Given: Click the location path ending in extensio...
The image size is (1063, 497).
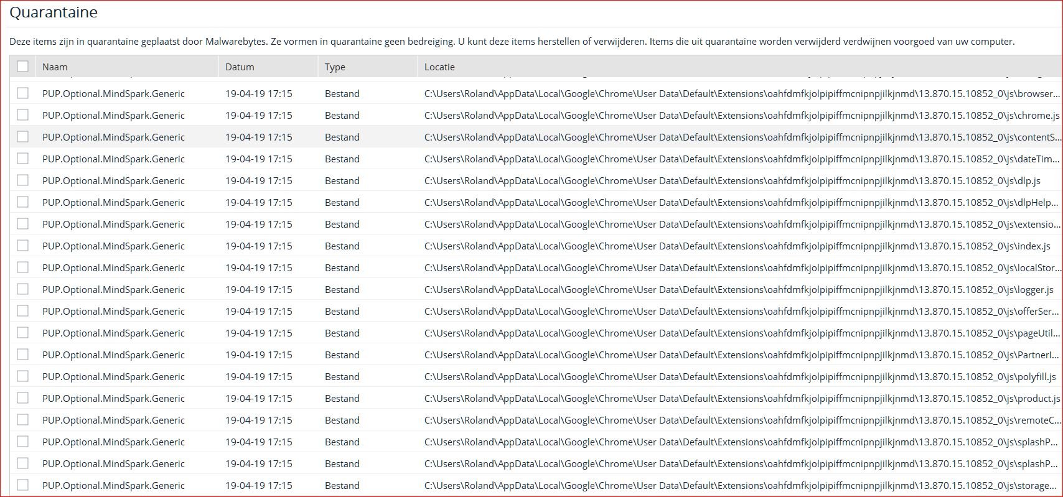Looking at the screenshot, I should pos(742,224).
